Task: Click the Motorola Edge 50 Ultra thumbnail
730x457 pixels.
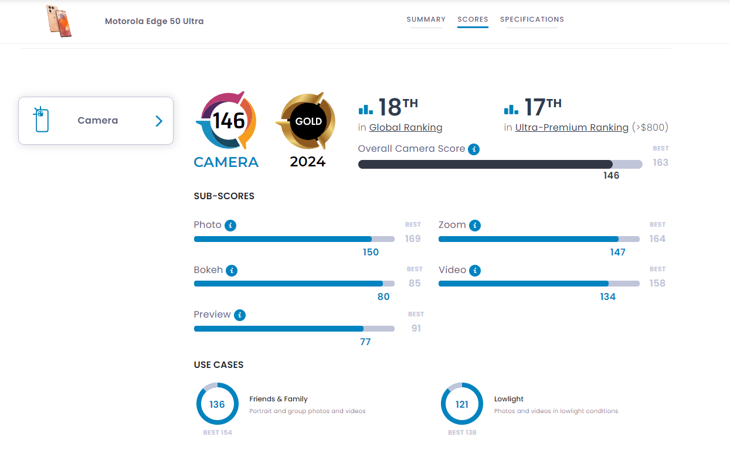Action: (x=59, y=21)
